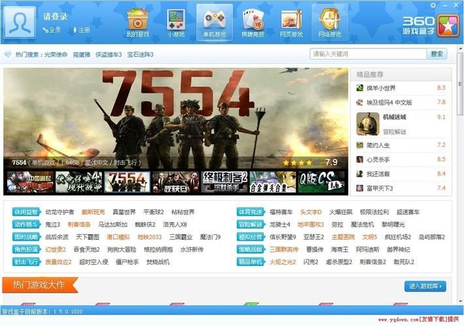The height and width of the screenshot is (326, 464).
Task: Click 心灵杀手 game icon
Action: 360,159
